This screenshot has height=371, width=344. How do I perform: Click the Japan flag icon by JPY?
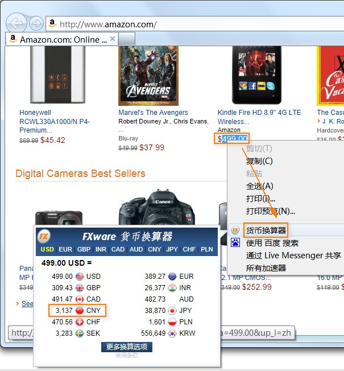click(172, 311)
